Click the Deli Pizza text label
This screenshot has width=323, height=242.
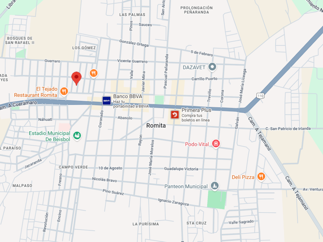(x=243, y=177)
